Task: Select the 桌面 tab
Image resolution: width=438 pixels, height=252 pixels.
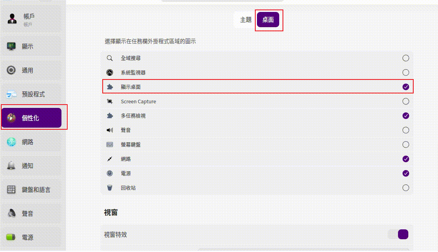Action: (268, 20)
